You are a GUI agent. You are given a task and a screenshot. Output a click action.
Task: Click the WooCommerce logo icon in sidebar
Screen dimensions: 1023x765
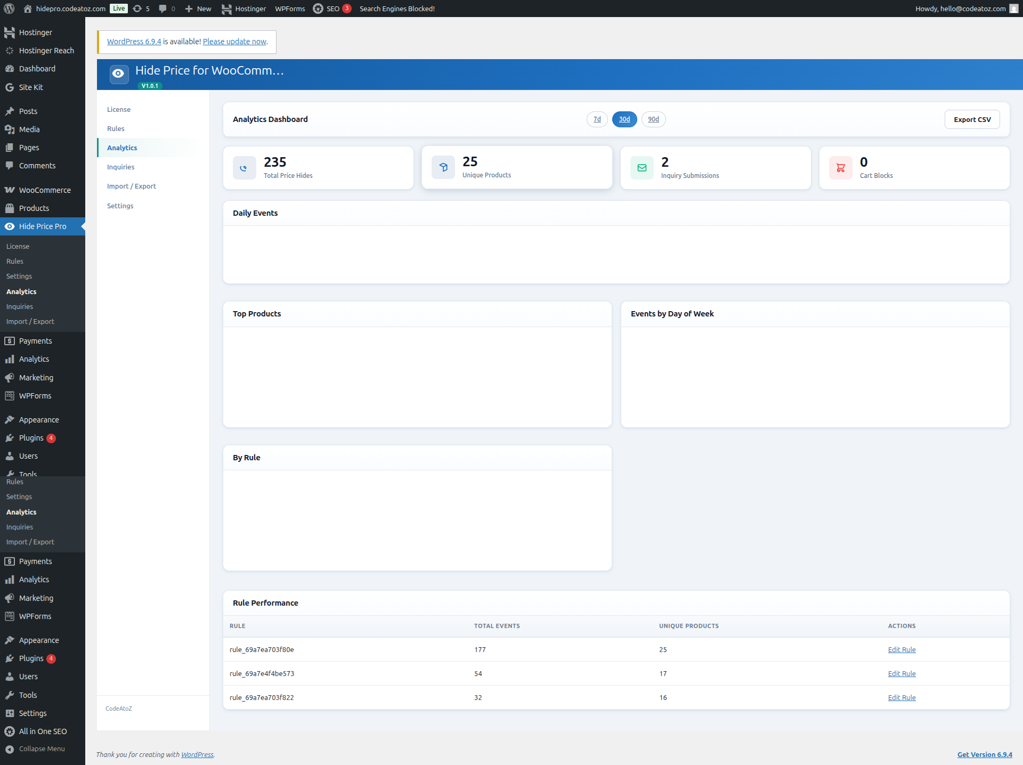coord(10,190)
